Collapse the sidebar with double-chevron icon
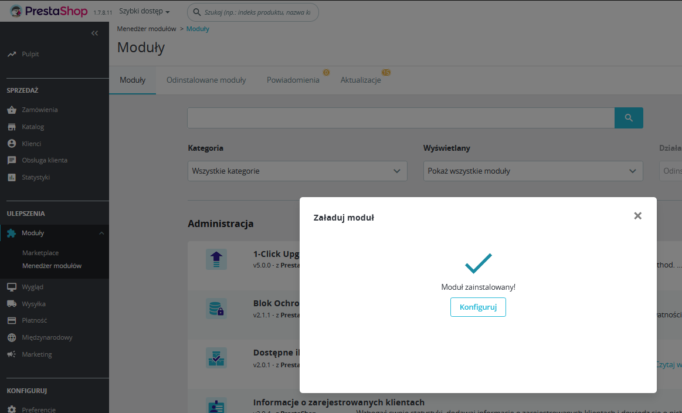682x413 pixels. (x=94, y=33)
